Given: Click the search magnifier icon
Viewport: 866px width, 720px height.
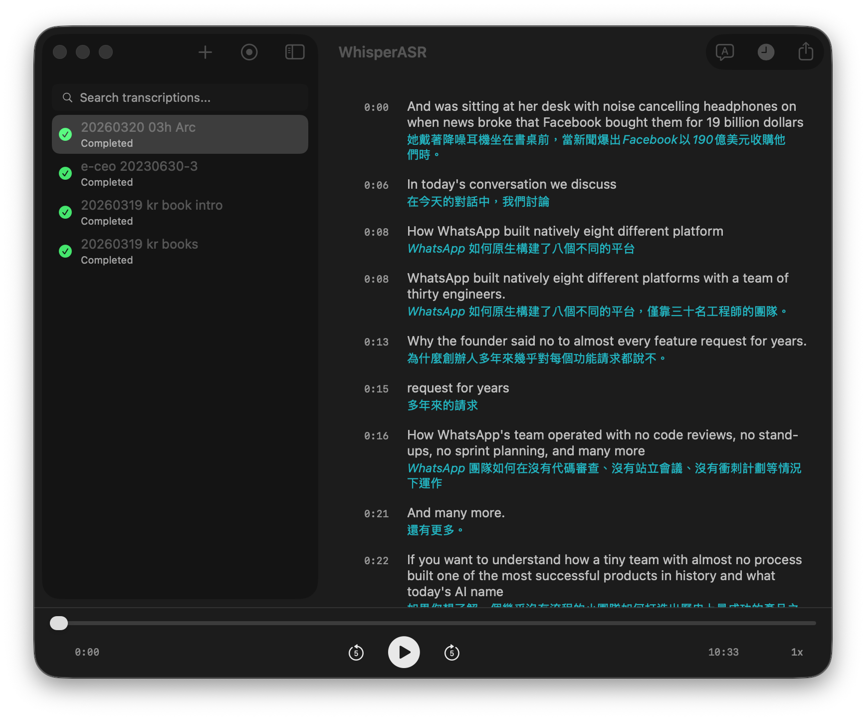Looking at the screenshot, I should [67, 98].
